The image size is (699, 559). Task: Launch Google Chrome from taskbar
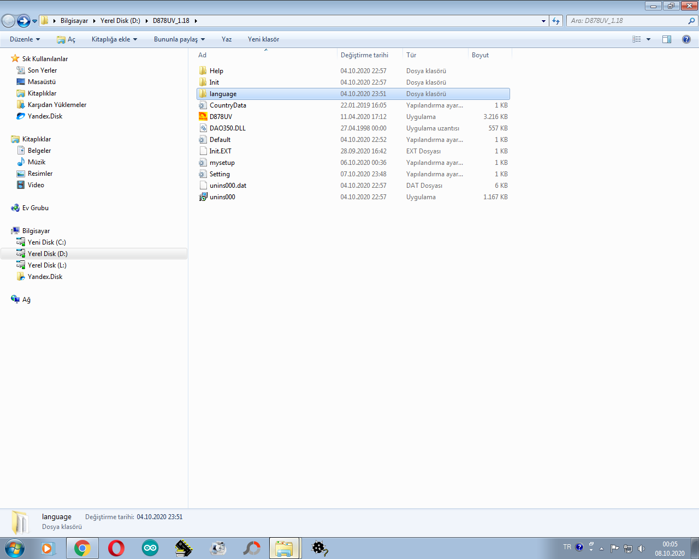click(82, 548)
